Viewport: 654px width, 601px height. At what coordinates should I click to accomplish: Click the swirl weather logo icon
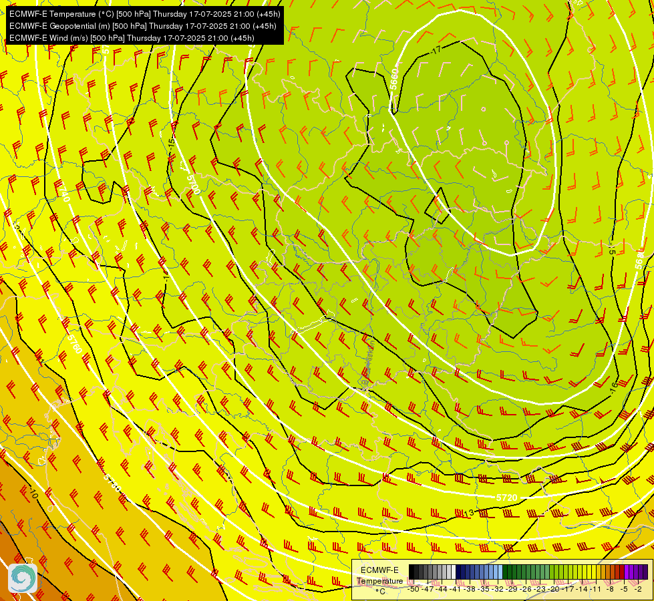click(23, 578)
